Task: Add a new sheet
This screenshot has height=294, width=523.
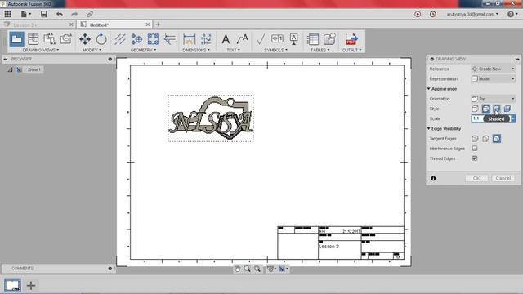Action: point(31,286)
